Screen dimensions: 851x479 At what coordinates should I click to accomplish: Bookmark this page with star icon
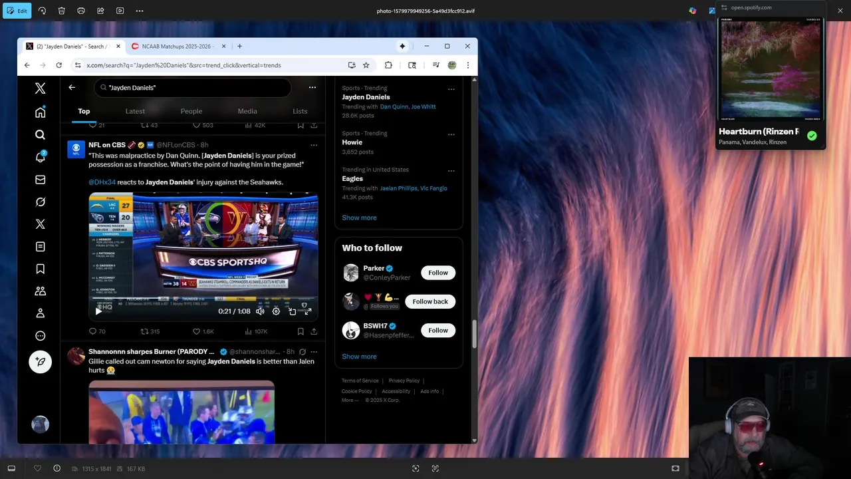tap(366, 65)
